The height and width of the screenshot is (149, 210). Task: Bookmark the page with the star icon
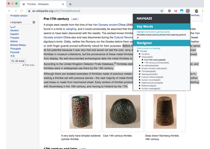pos(162,11)
